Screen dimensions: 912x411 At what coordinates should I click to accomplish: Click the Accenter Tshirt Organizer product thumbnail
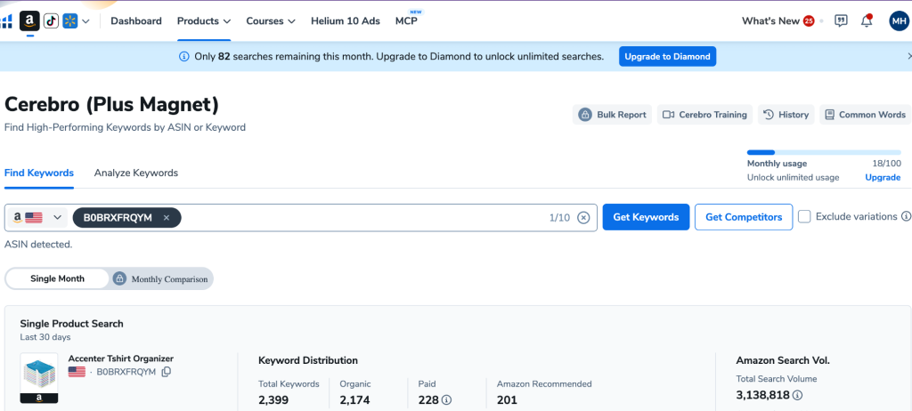coord(39,378)
